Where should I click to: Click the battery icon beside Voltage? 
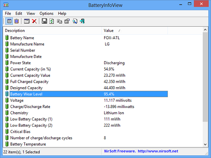pyautogui.click(x=7, y=100)
